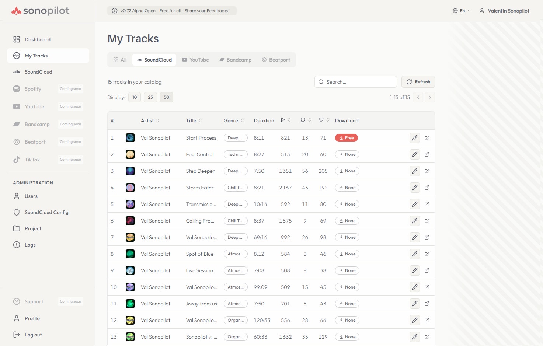
Task: Open external link for Start Process track
Action: pos(427,138)
